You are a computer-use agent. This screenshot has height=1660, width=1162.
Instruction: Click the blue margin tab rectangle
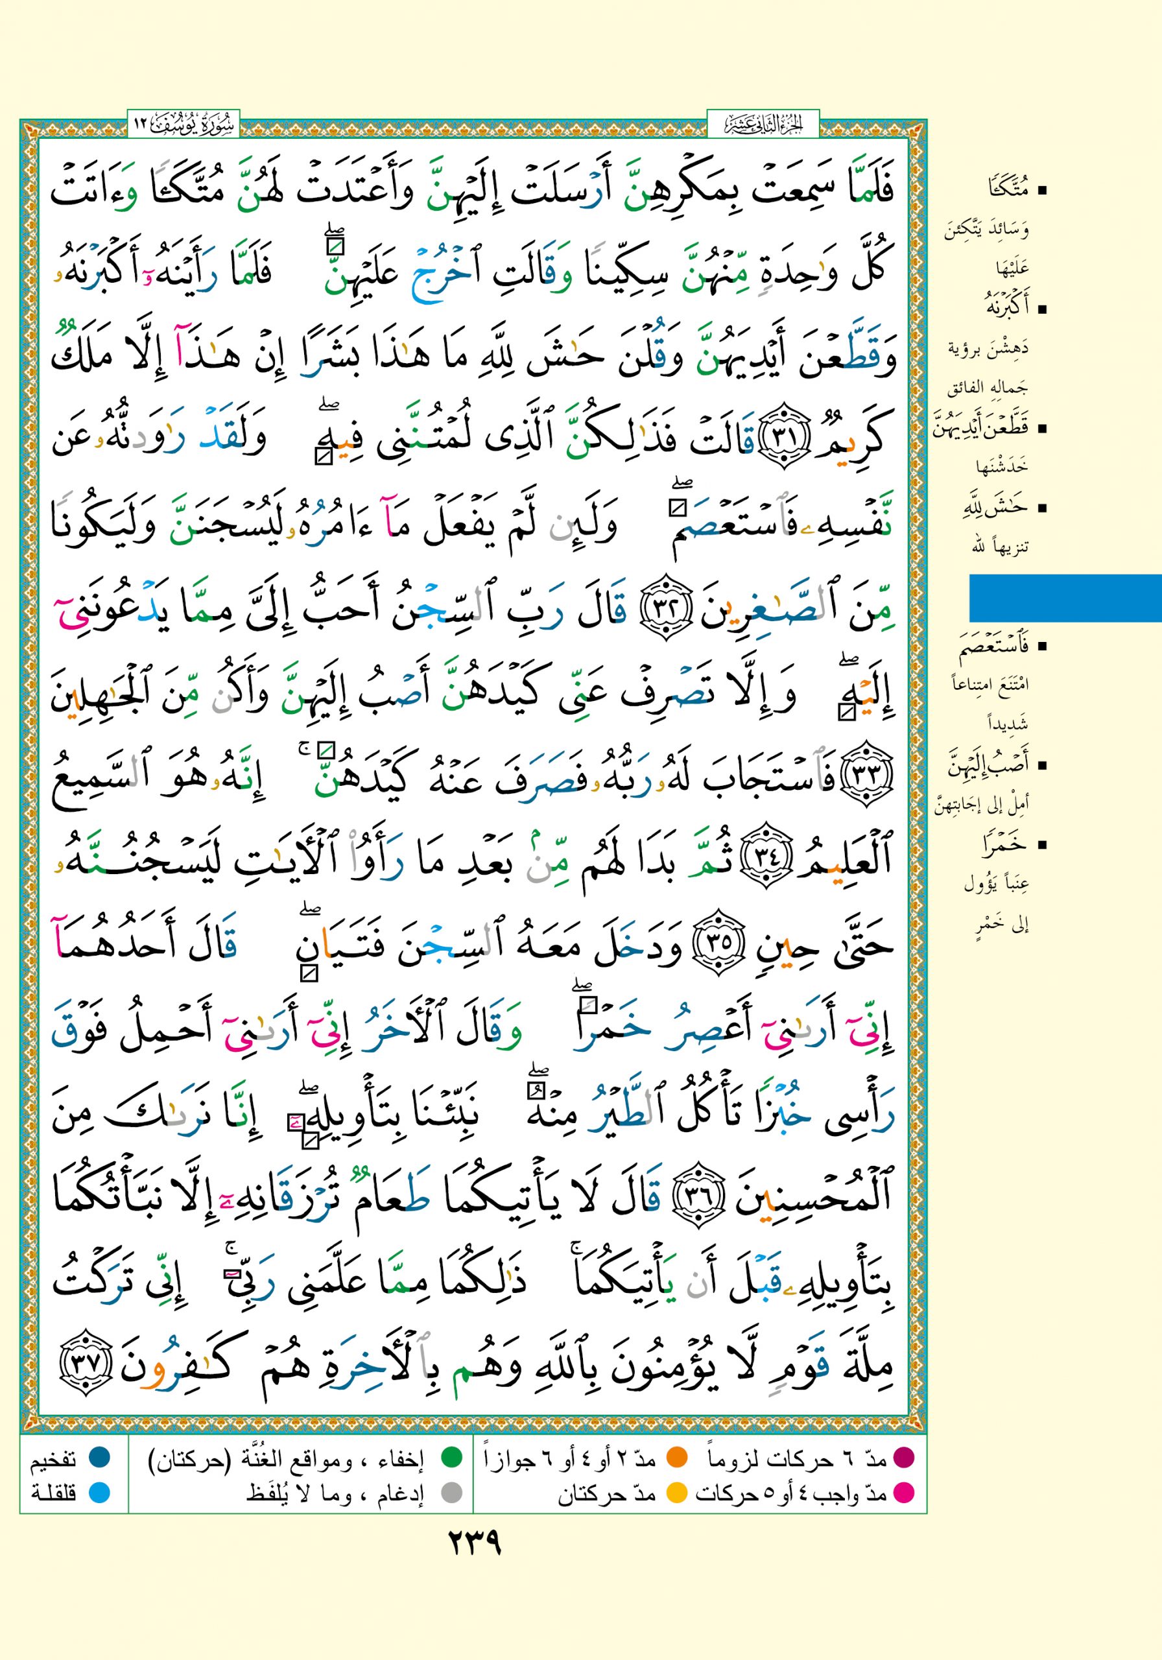tap(1064, 598)
